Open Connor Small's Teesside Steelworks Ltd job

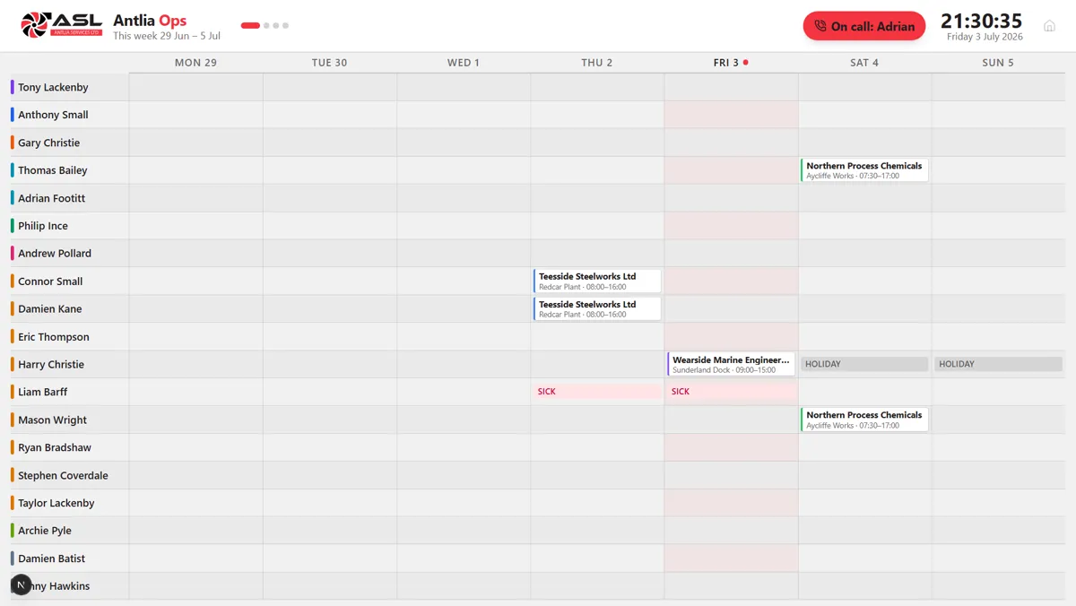[x=597, y=281]
